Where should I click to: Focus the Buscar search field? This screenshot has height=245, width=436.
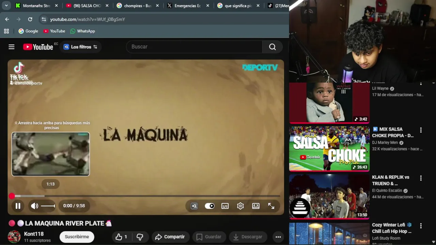pyautogui.click(x=194, y=47)
